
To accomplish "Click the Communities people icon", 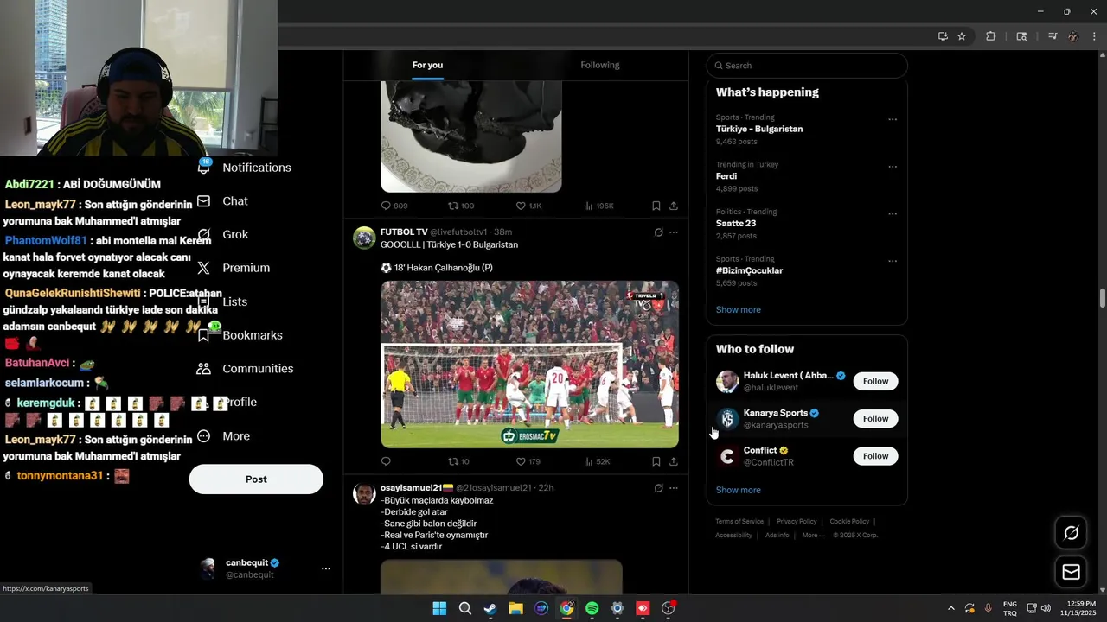I will pyautogui.click(x=203, y=369).
